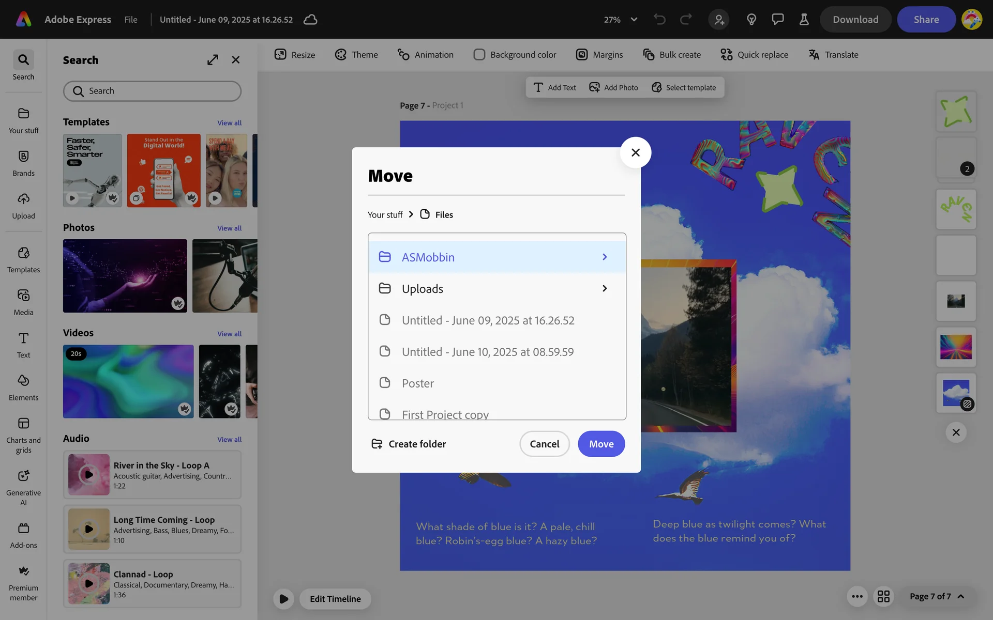Expand the ASMobbin folder chevron
Viewport: 993px width, 620px height.
[x=605, y=257]
